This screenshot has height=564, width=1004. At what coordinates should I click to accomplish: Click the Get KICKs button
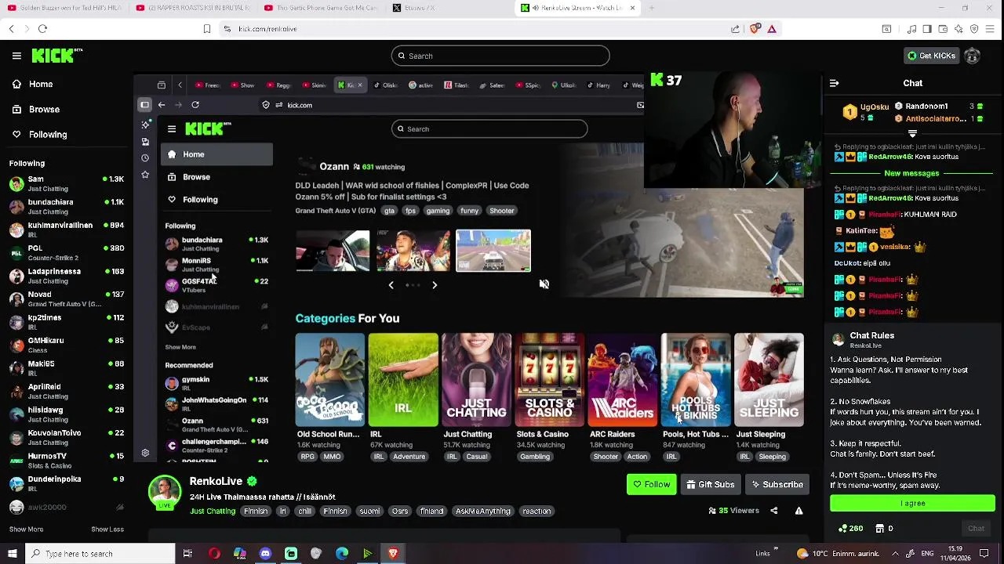click(931, 56)
